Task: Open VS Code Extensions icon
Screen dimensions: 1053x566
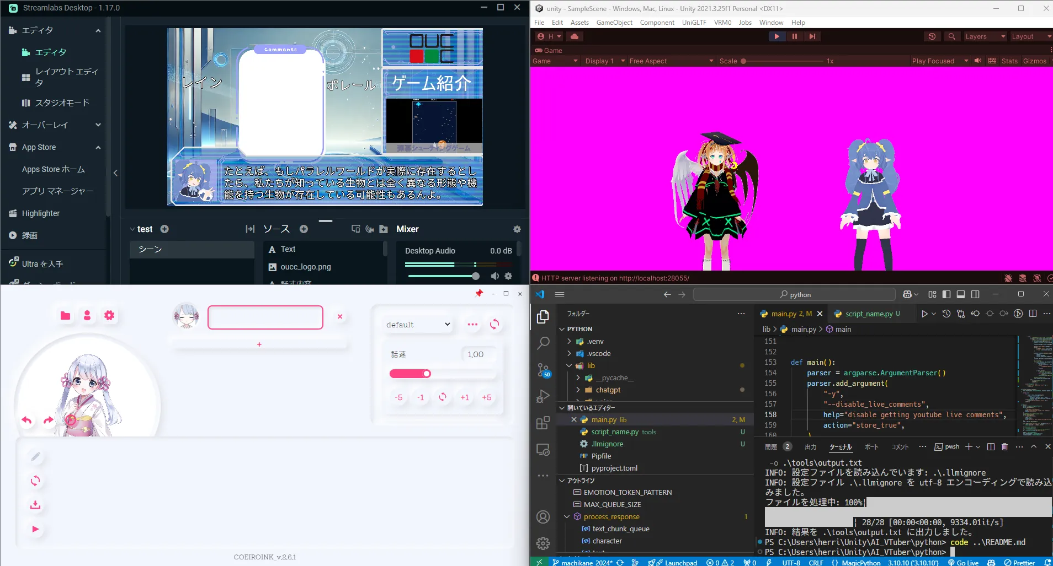Action: [x=543, y=423]
